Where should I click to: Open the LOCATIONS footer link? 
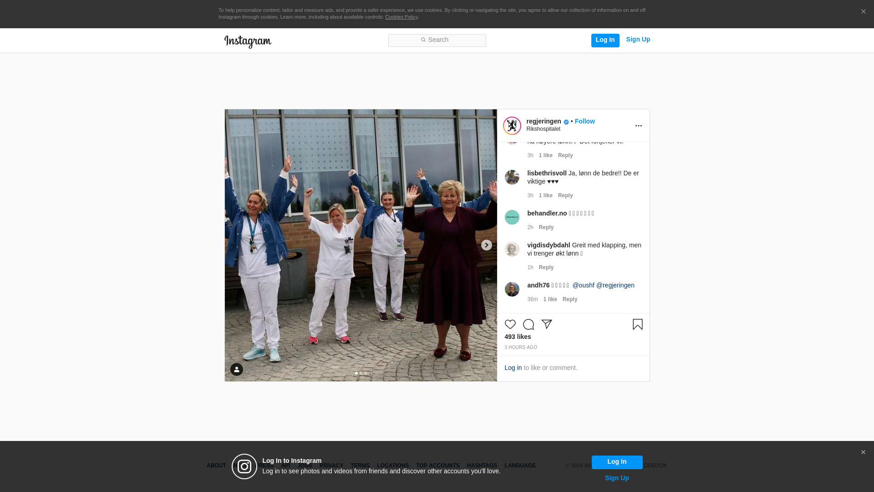point(393,466)
